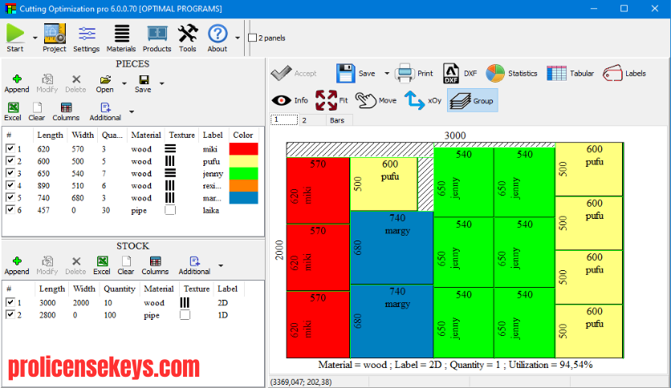Screen dimensions: 671x388
Task: Switch to the Bars tab
Action: click(340, 120)
